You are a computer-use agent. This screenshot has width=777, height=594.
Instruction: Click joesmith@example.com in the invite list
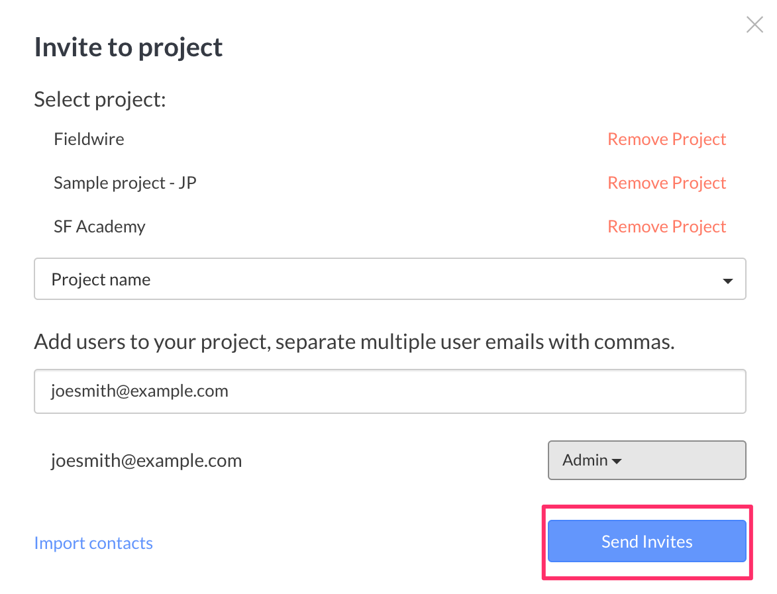[146, 461]
